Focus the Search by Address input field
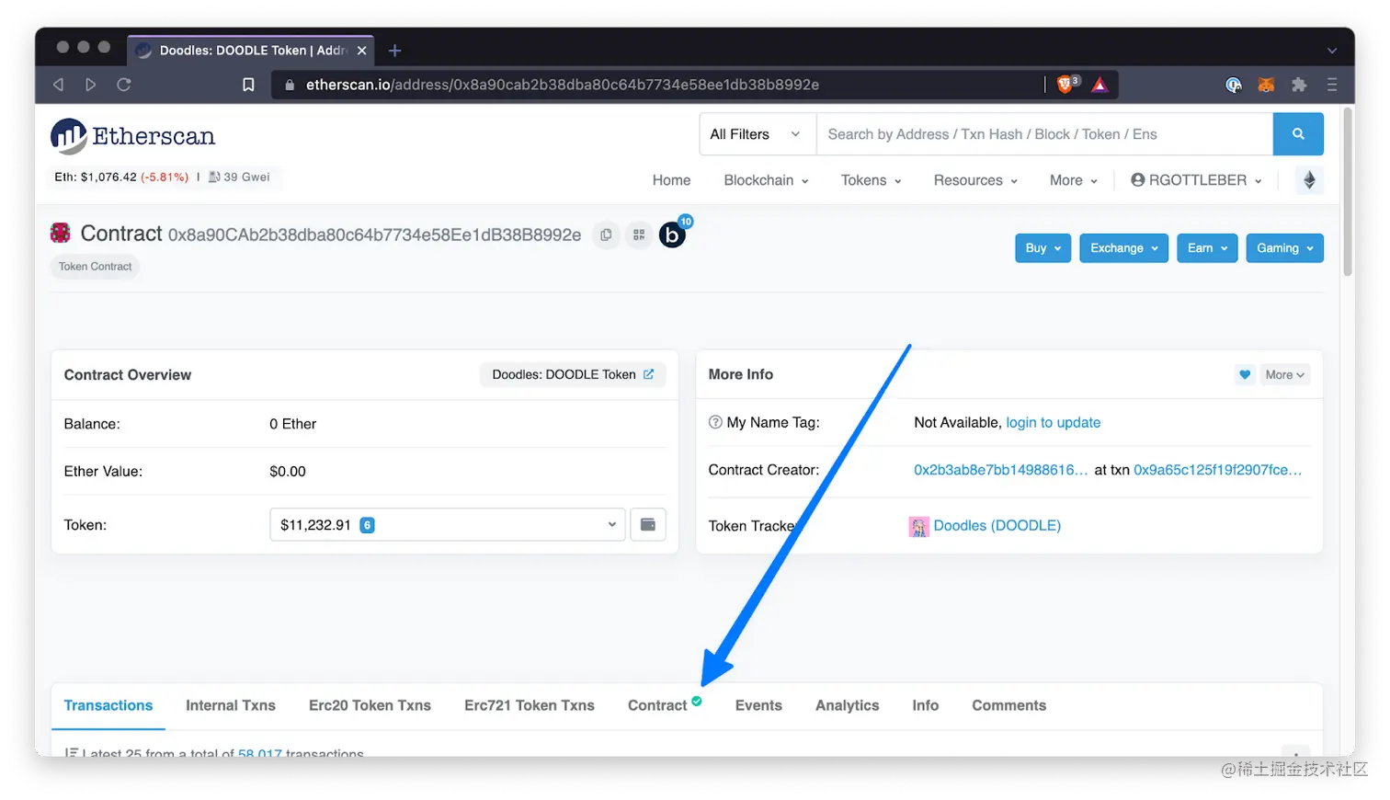 [1044, 134]
